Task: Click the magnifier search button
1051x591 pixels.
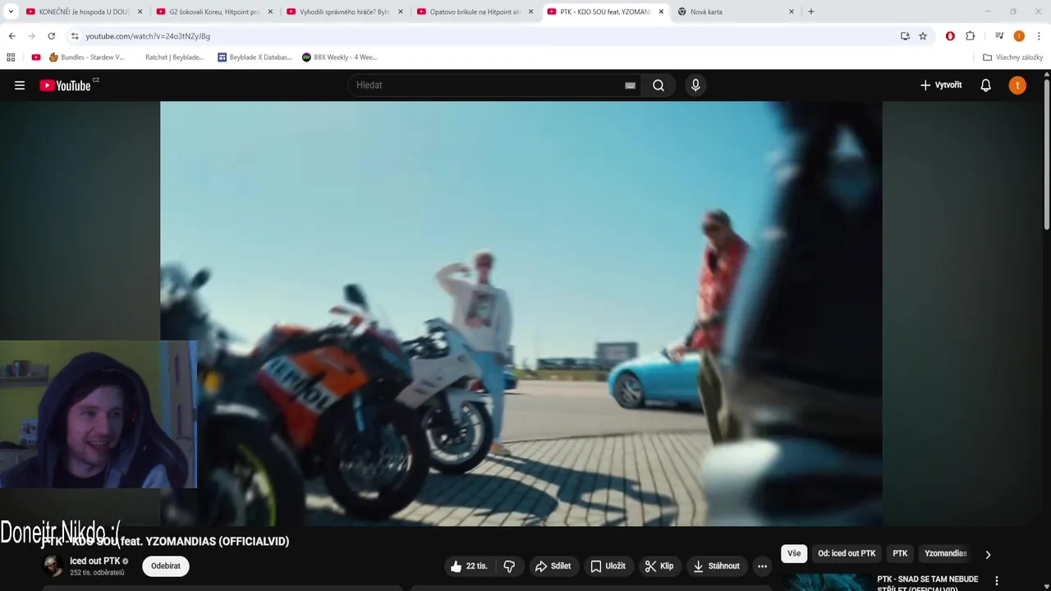Action: coord(659,85)
